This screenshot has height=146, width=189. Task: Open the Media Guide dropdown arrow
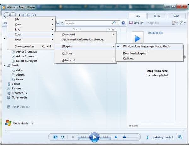coord(32,123)
